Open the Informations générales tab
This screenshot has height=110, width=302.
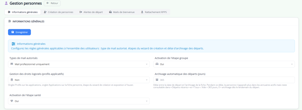23,12
